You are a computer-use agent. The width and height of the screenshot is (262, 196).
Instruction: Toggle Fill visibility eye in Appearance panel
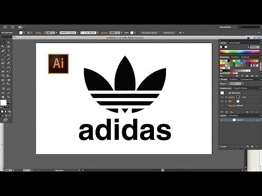coord(222,101)
